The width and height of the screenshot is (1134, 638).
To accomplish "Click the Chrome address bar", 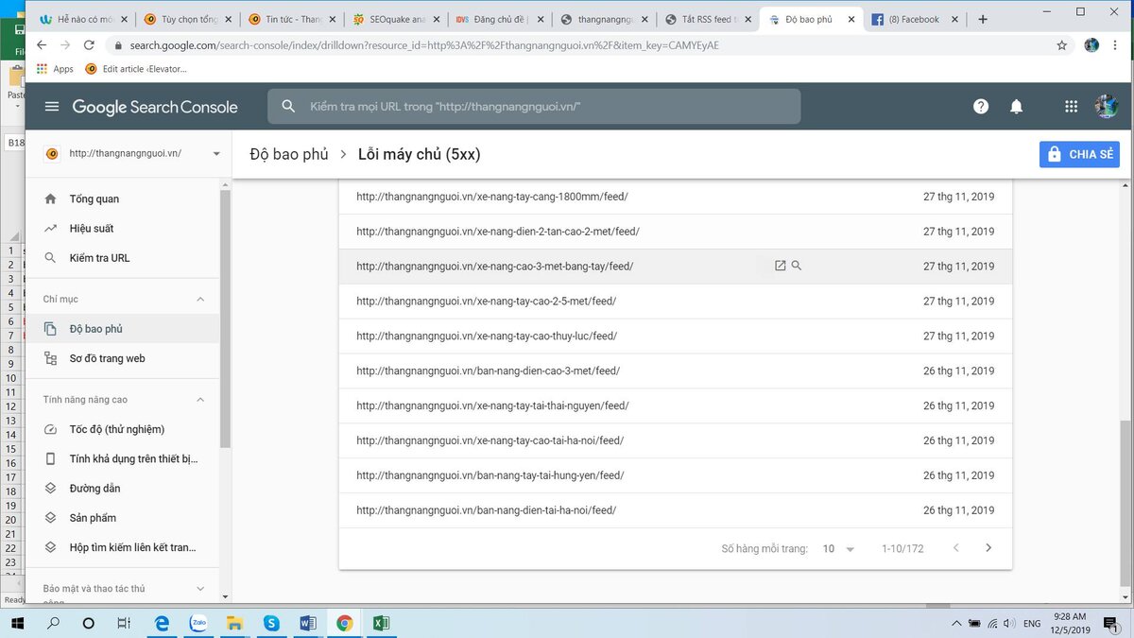I will click(x=576, y=44).
